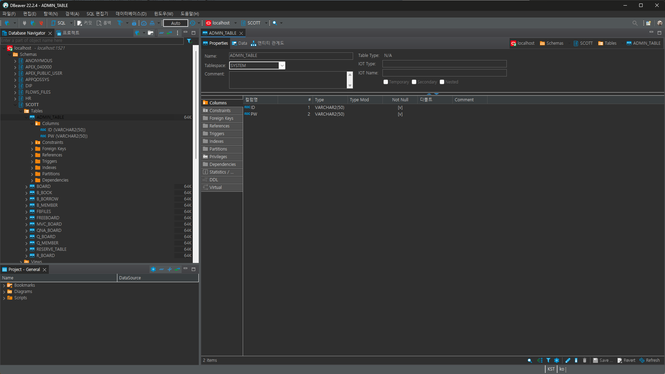Open a new SQL editor script
The height and width of the screenshot is (374, 665).
coord(59,23)
